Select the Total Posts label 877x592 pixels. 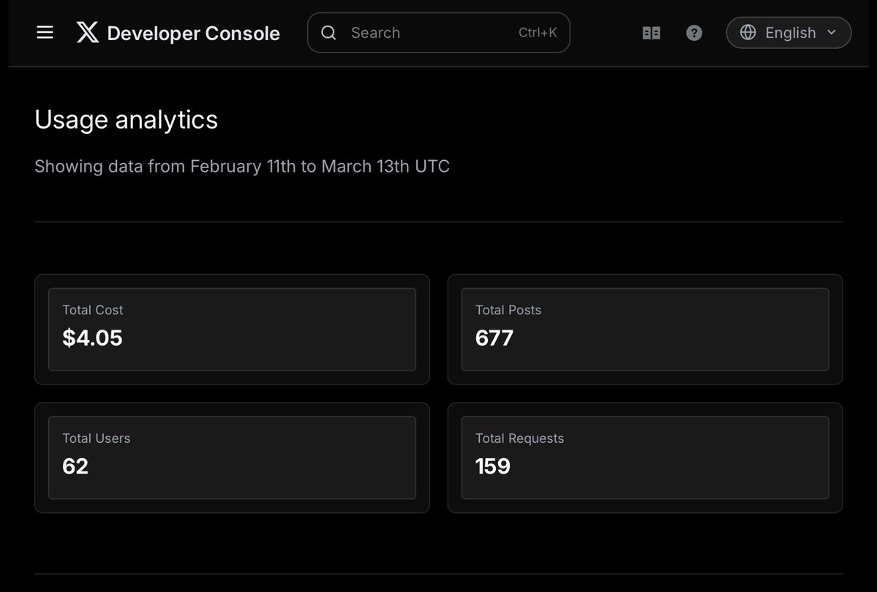tap(508, 310)
